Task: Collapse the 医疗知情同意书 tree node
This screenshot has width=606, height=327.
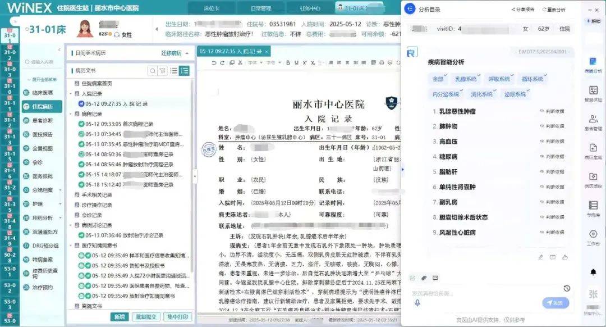Action: [x=71, y=246]
